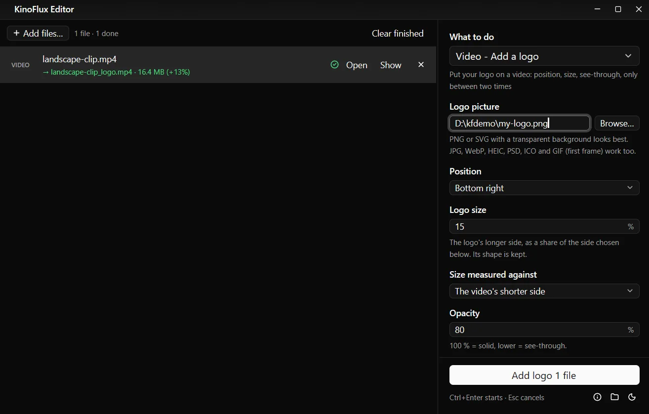Click the Opacity value field
Image resolution: width=649 pixels, height=414 pixels.
[x=544, y=330]
